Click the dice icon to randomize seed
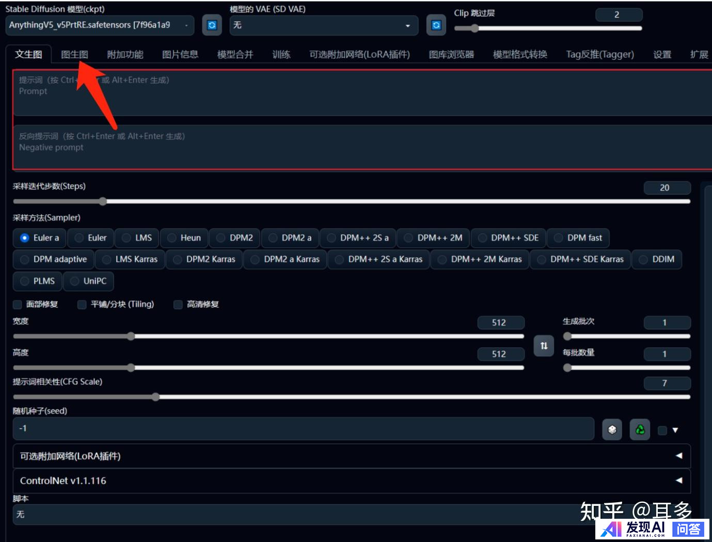This screenshot has height=542, width=712. click(x=612, y=429)
